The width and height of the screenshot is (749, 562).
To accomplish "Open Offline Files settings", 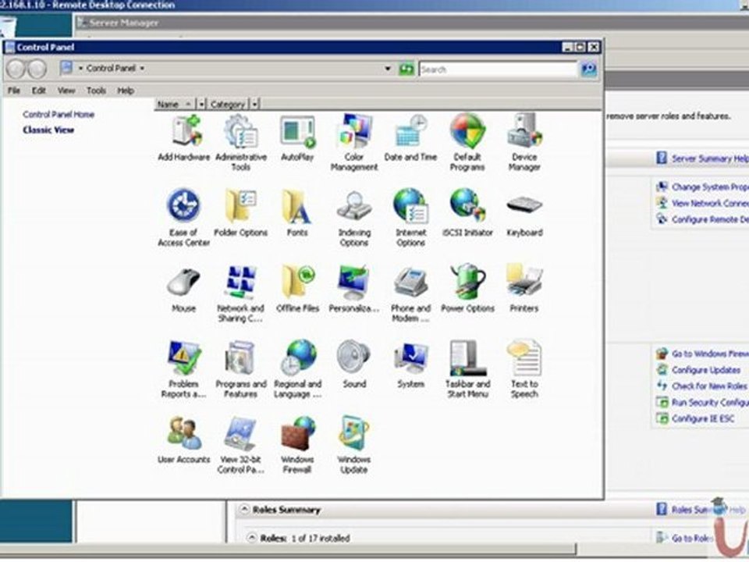I will click(297, 289).
